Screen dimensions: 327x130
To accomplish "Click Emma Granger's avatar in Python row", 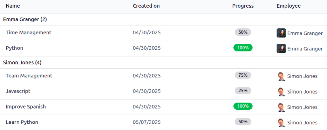I will point(281,48).
